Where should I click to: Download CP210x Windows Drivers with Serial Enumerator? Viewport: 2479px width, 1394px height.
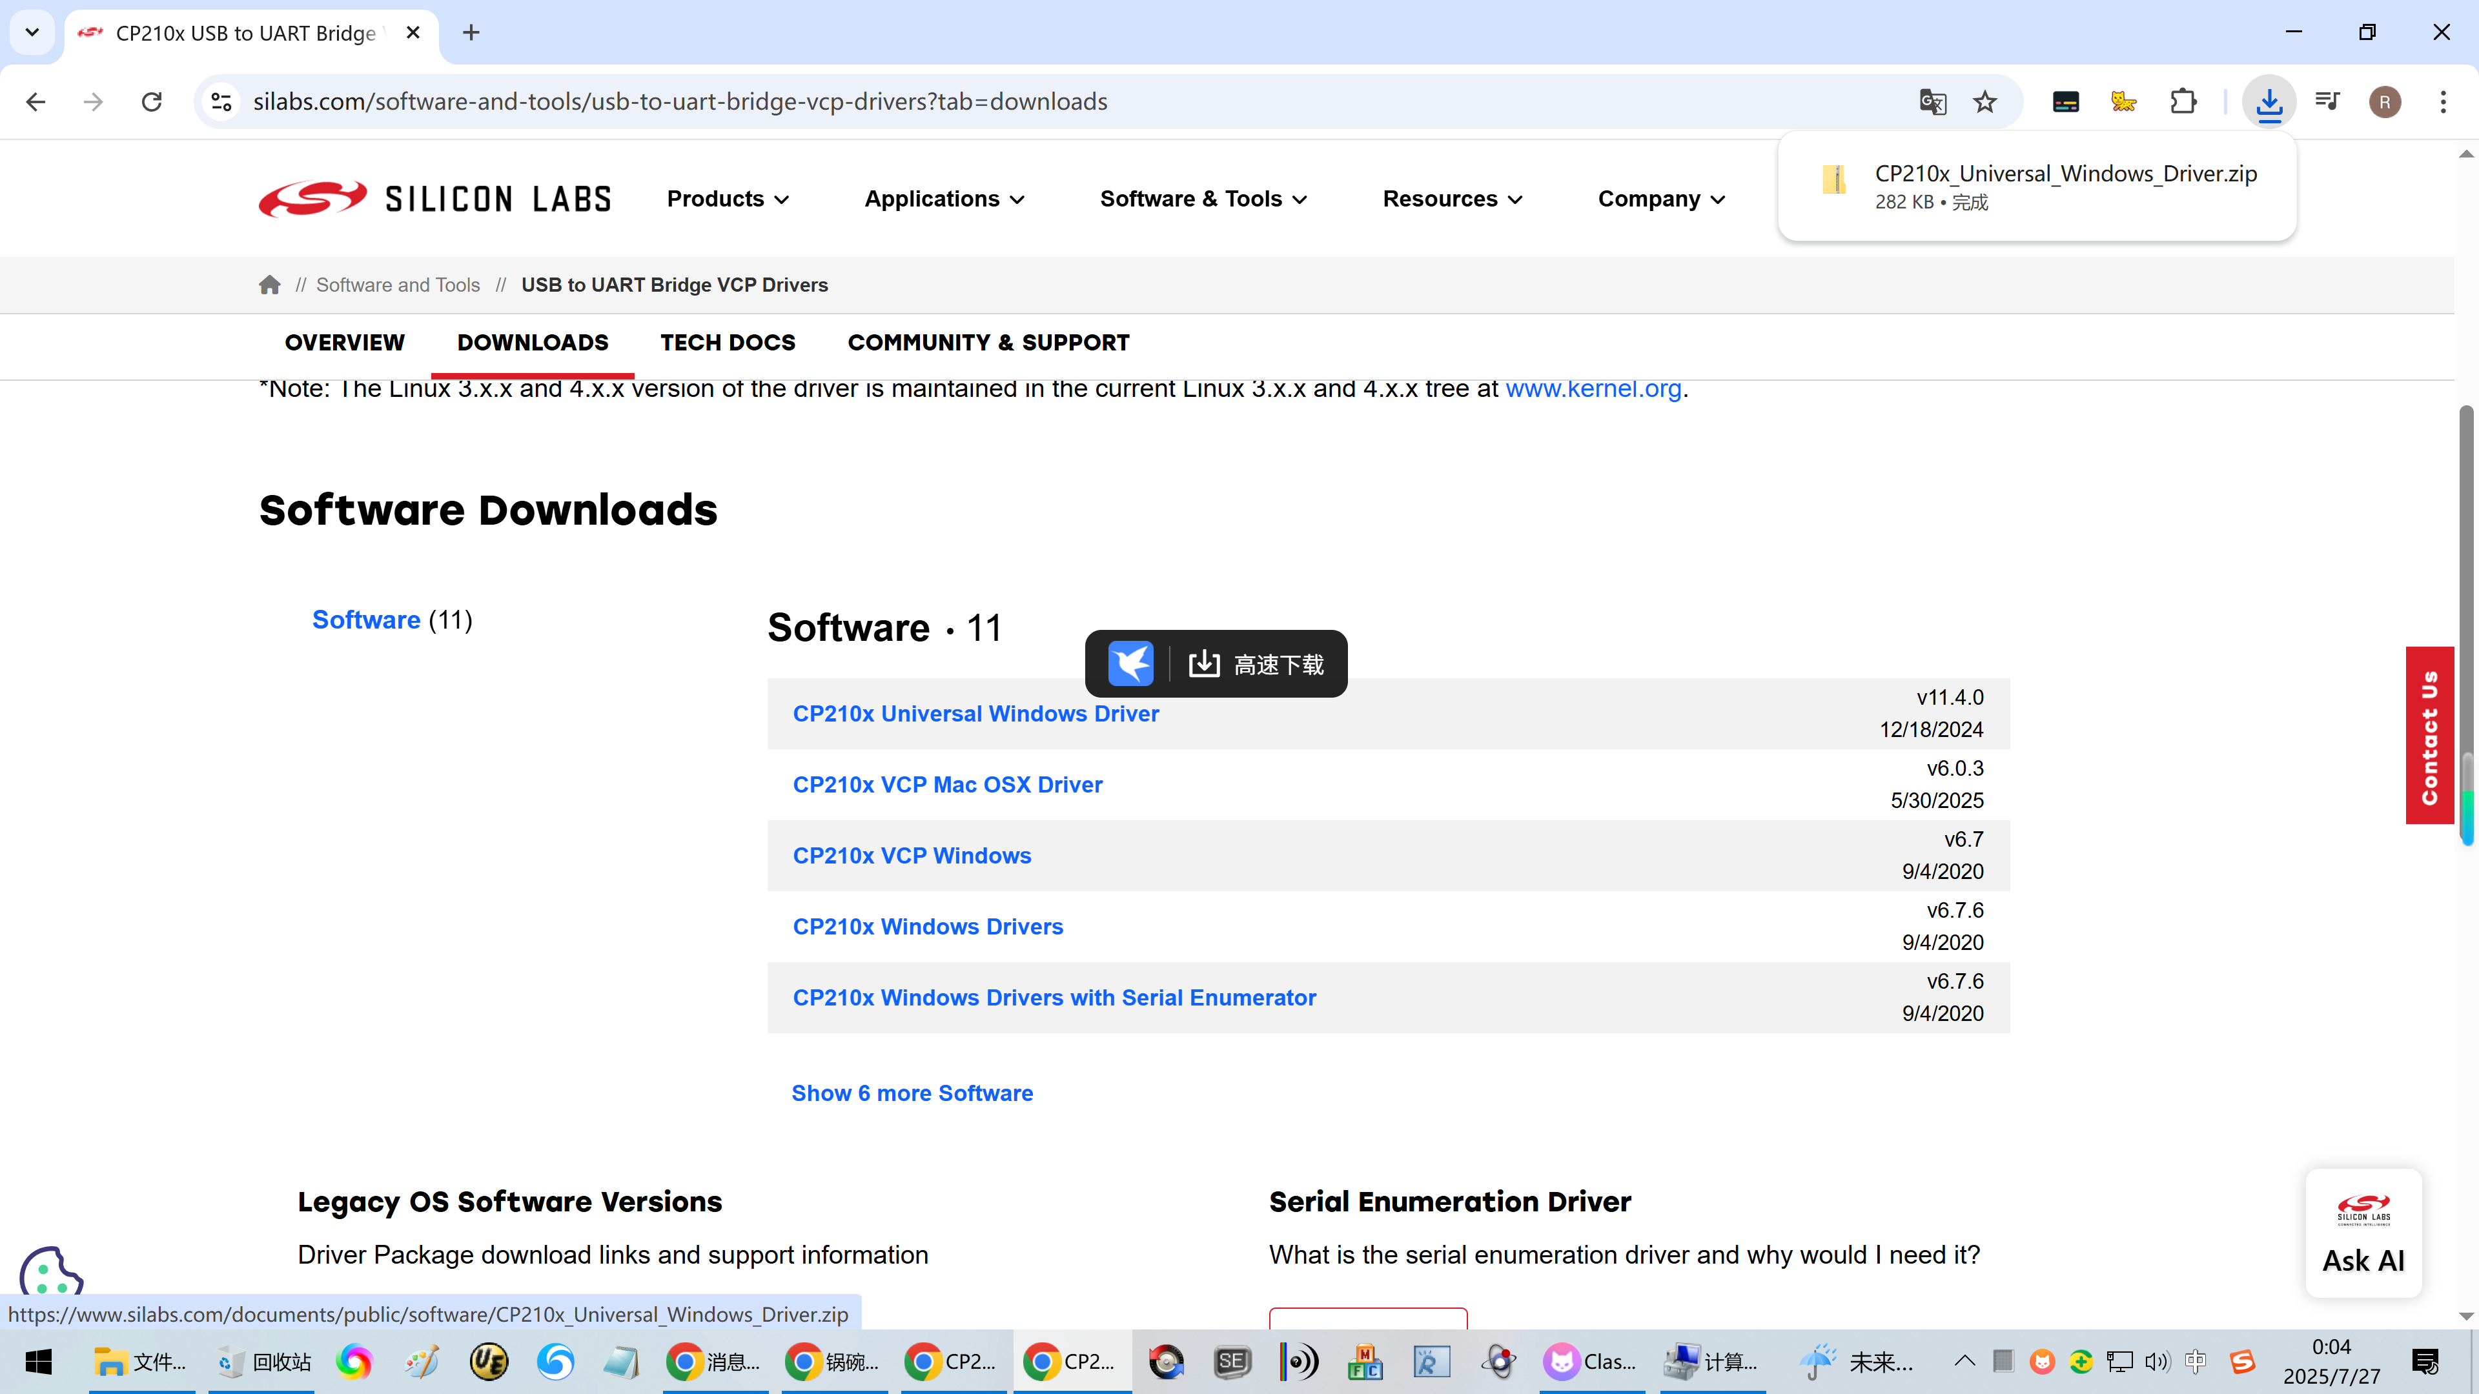point(1054,998)
